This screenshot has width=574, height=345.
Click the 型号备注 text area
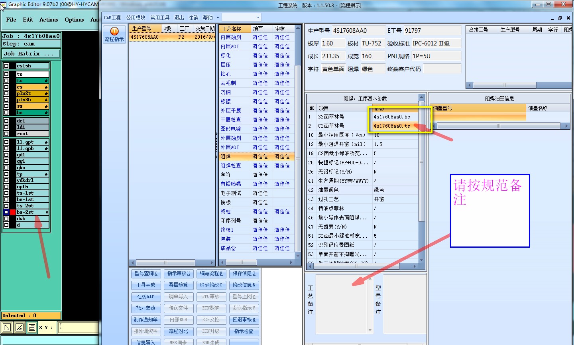[x=405, y=304]
